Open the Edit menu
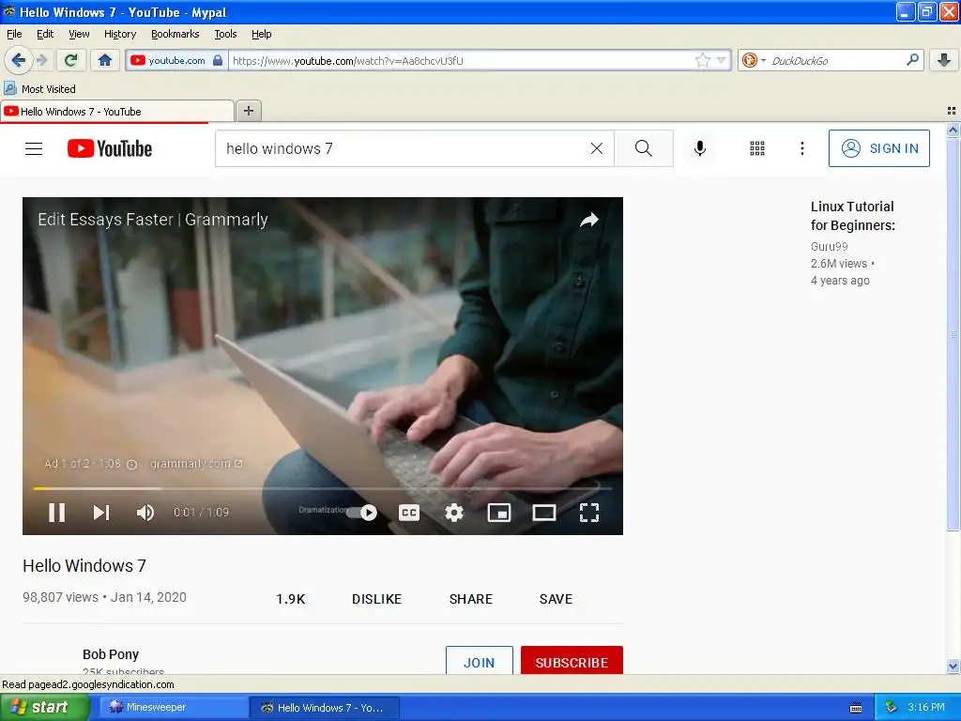The height and width of the screenshot is (721, 961). (45, 34)
